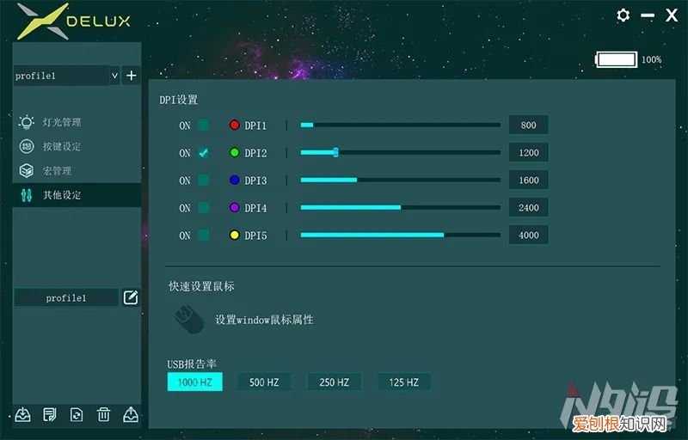
Task: Select 250 HZ report rate
Action: pos(334,382)
